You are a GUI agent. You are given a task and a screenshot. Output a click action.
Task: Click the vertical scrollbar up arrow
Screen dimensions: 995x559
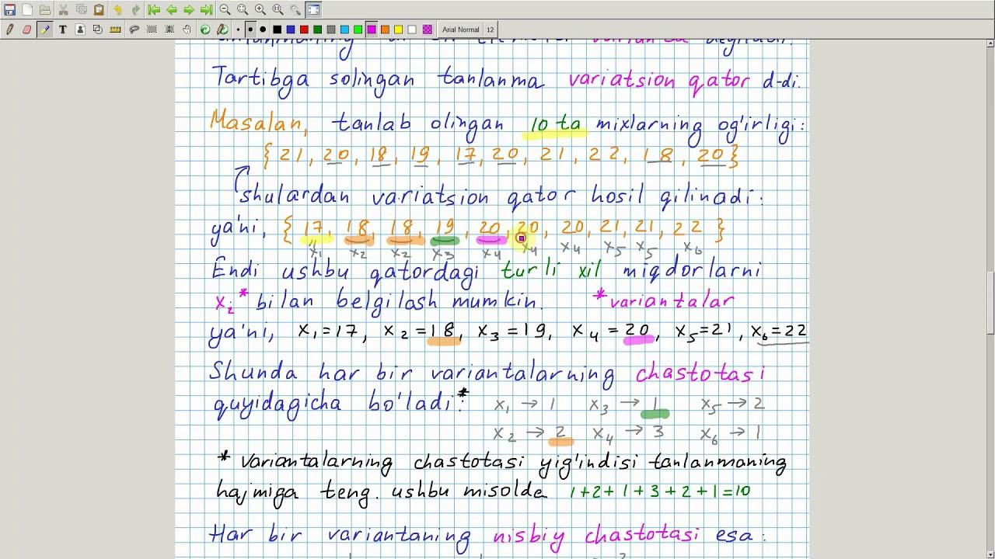(x=990, y=44)
